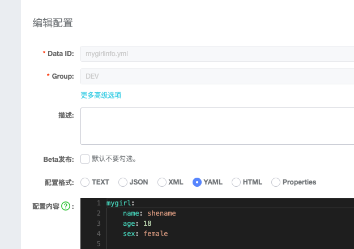Pick the HTML format radio button
Image resolution: width=354 pixels, height=249 pixels.
[x=236, y=182]
